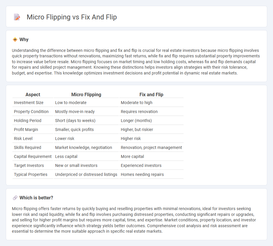Click the 'Fix and Flip' column header

[x=151, y=94]
